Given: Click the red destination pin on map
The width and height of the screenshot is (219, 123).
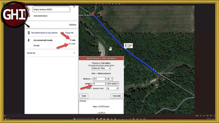Looking at the screenshot, I should point(93,13).
